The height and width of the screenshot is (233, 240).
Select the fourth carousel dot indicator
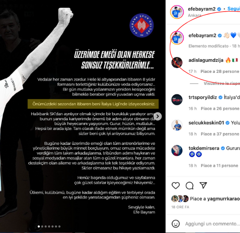coord(49,226)
